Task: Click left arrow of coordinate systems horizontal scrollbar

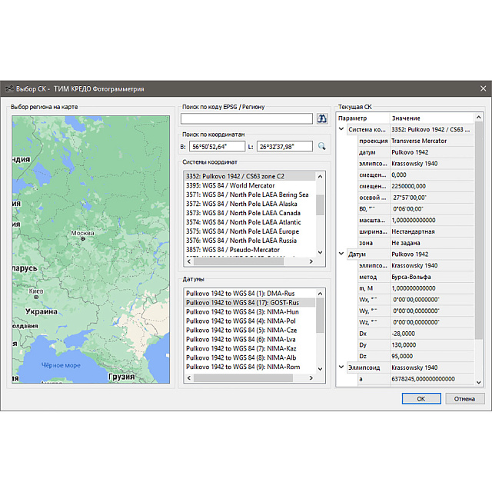Action: point(189,261)
